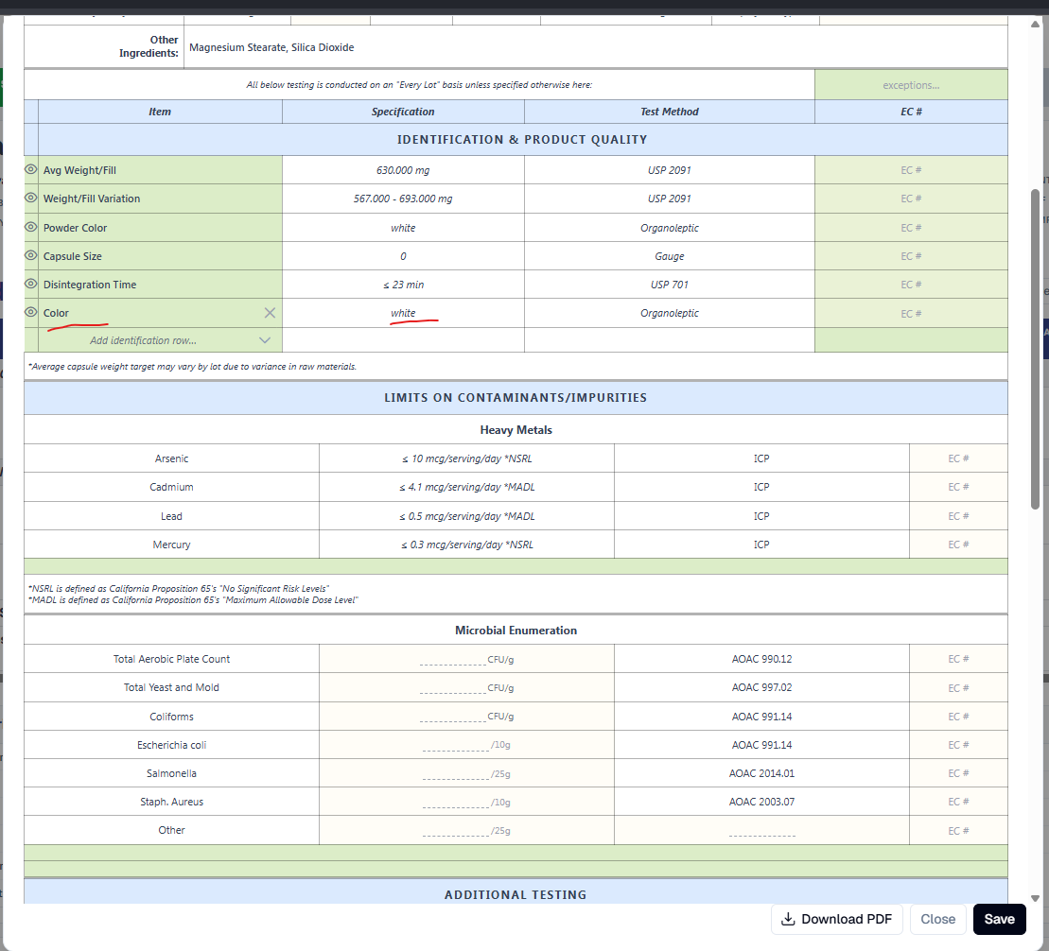Click 'Gauge' test method cell
Viewport: 1049px width, 951px height.
coord(669,256)
